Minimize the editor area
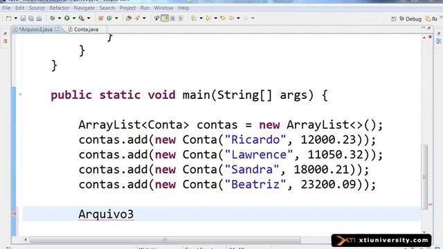Viewport: 443px width, 249px height. [x=423, y=28]
